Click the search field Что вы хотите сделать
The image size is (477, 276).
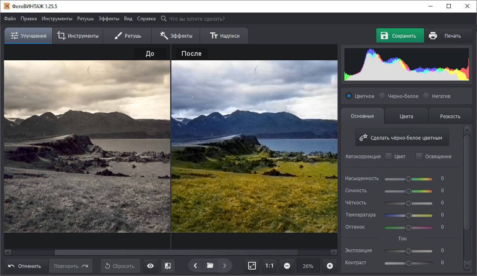click(197, 19)
